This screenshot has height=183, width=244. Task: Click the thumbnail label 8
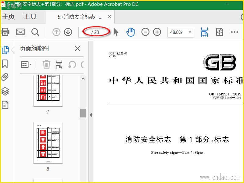point(48,169)
